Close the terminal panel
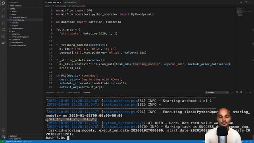This screenshot has height=143, width=254. point(250,92)
